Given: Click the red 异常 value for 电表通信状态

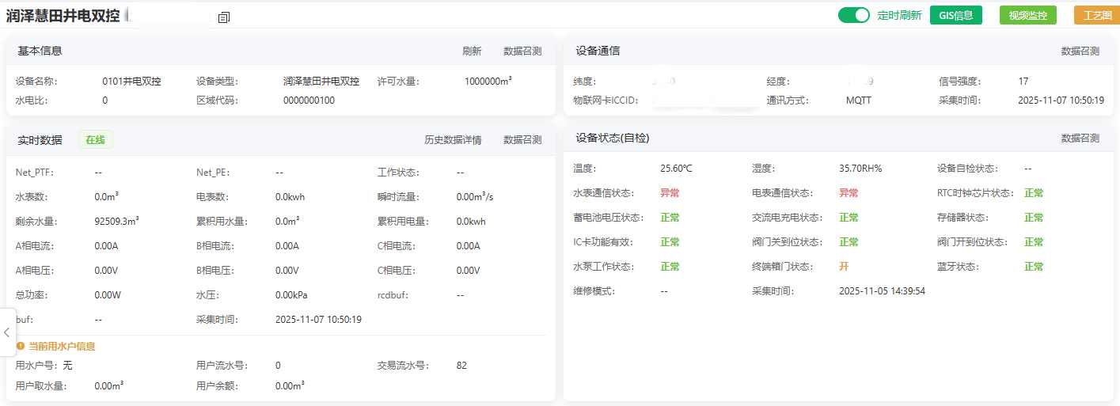Looking at the screenshot, I should coord(849,193).
